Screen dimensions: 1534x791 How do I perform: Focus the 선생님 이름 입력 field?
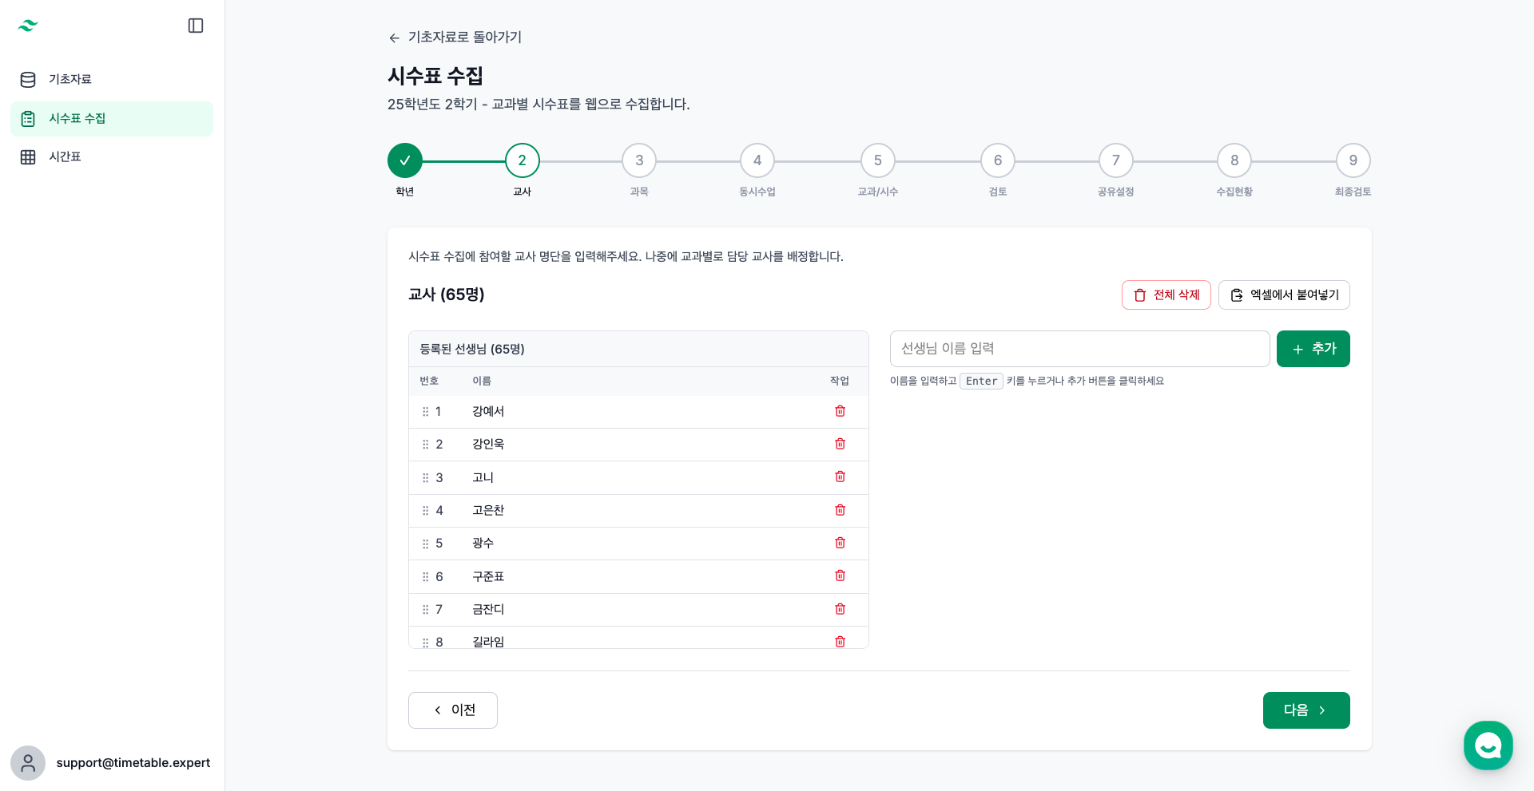(1079, 349)
